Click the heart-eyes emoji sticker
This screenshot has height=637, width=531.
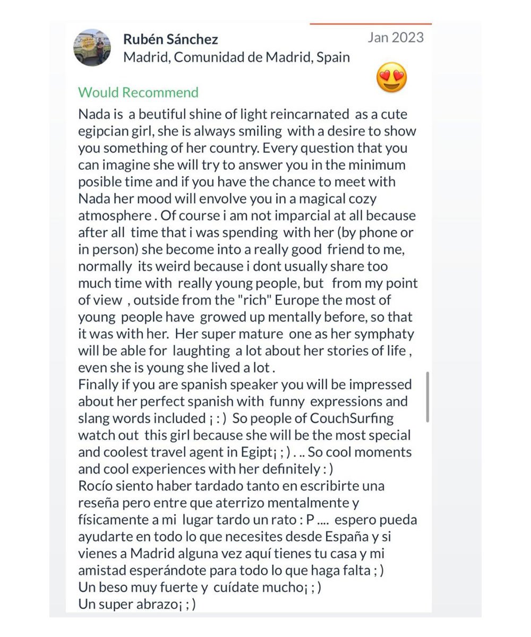(392, 78)
